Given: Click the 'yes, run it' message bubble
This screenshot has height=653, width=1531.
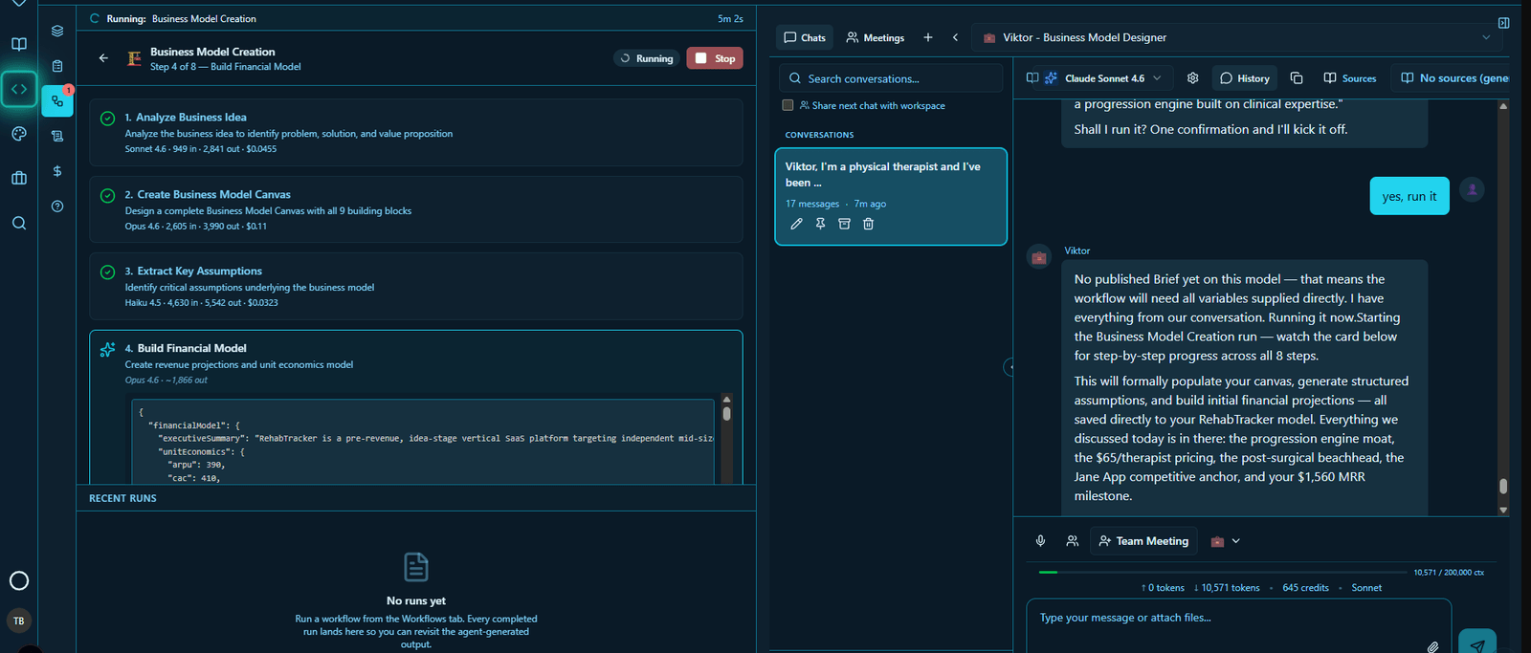Looking at the screenshot, I should tap(1409, 196).
